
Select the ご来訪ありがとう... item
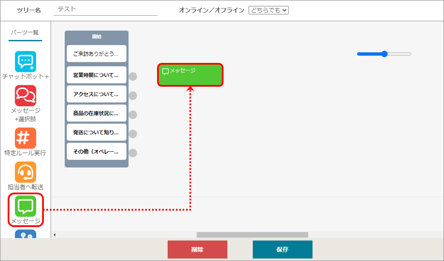coord(97,54)
